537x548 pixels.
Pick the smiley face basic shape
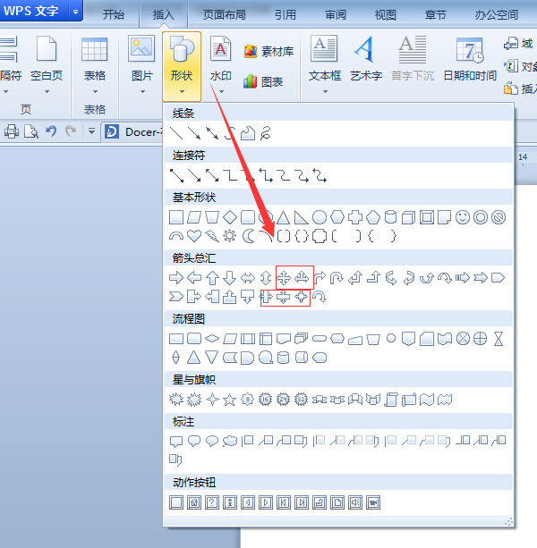click(463, 217)
